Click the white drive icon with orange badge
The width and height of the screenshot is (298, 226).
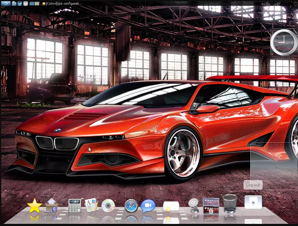[171, 207]
